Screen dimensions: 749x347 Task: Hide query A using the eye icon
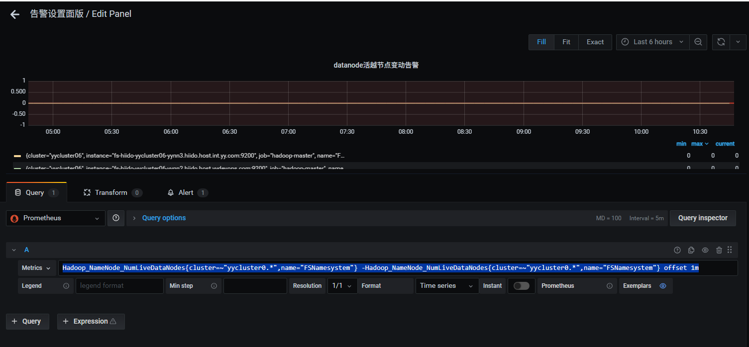pos(705,250)
